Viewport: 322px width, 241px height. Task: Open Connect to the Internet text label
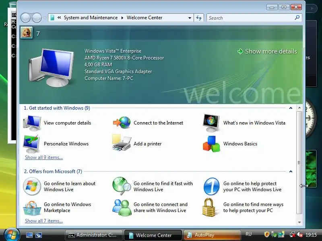(158, 123)
